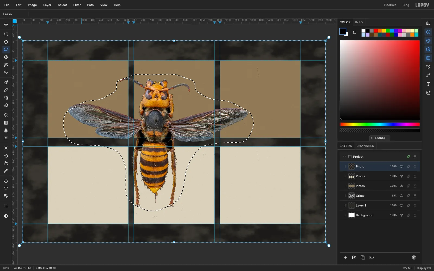The width and height of the screenshot is (434, 271).
Task: Select the Move tool
Action: coord(6,24)
